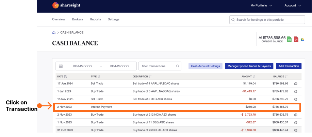This screenshot has height=137, width=312.
Task: Export to the green spreadsheet icon
Action: click(x=289, y=39)
